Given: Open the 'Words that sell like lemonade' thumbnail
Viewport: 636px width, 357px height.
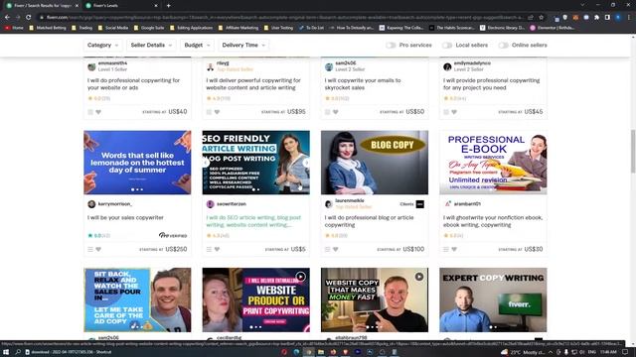Looking at the screenshot, I should pyautogui.click(x=137, y=163).
